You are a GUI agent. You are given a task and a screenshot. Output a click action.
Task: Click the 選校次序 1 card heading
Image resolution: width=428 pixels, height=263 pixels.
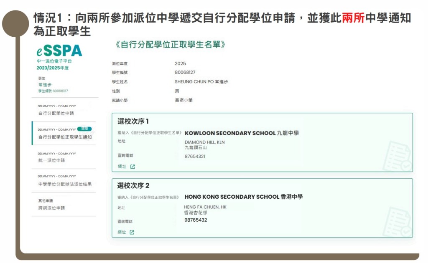pyautogui.click(x=133, y=121)
